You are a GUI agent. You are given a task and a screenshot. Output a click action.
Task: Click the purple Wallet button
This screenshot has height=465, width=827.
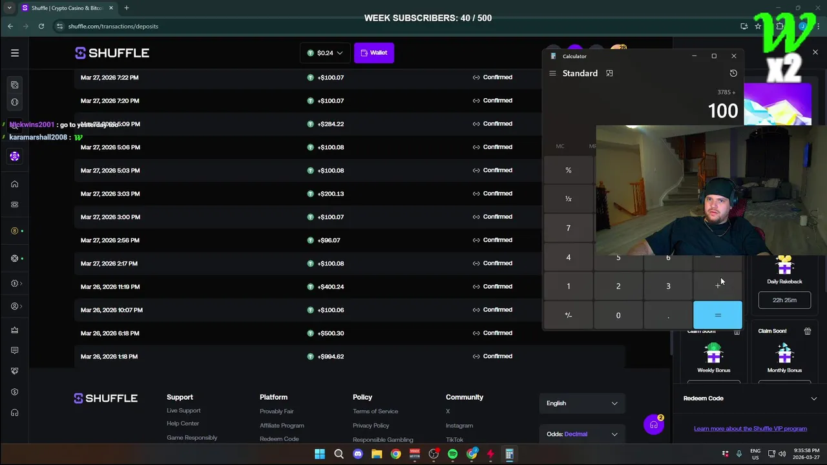[x=374, y=53]
